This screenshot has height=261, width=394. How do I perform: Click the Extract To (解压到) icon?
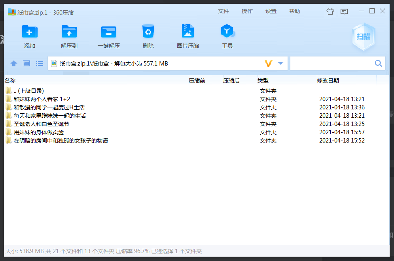69,32
